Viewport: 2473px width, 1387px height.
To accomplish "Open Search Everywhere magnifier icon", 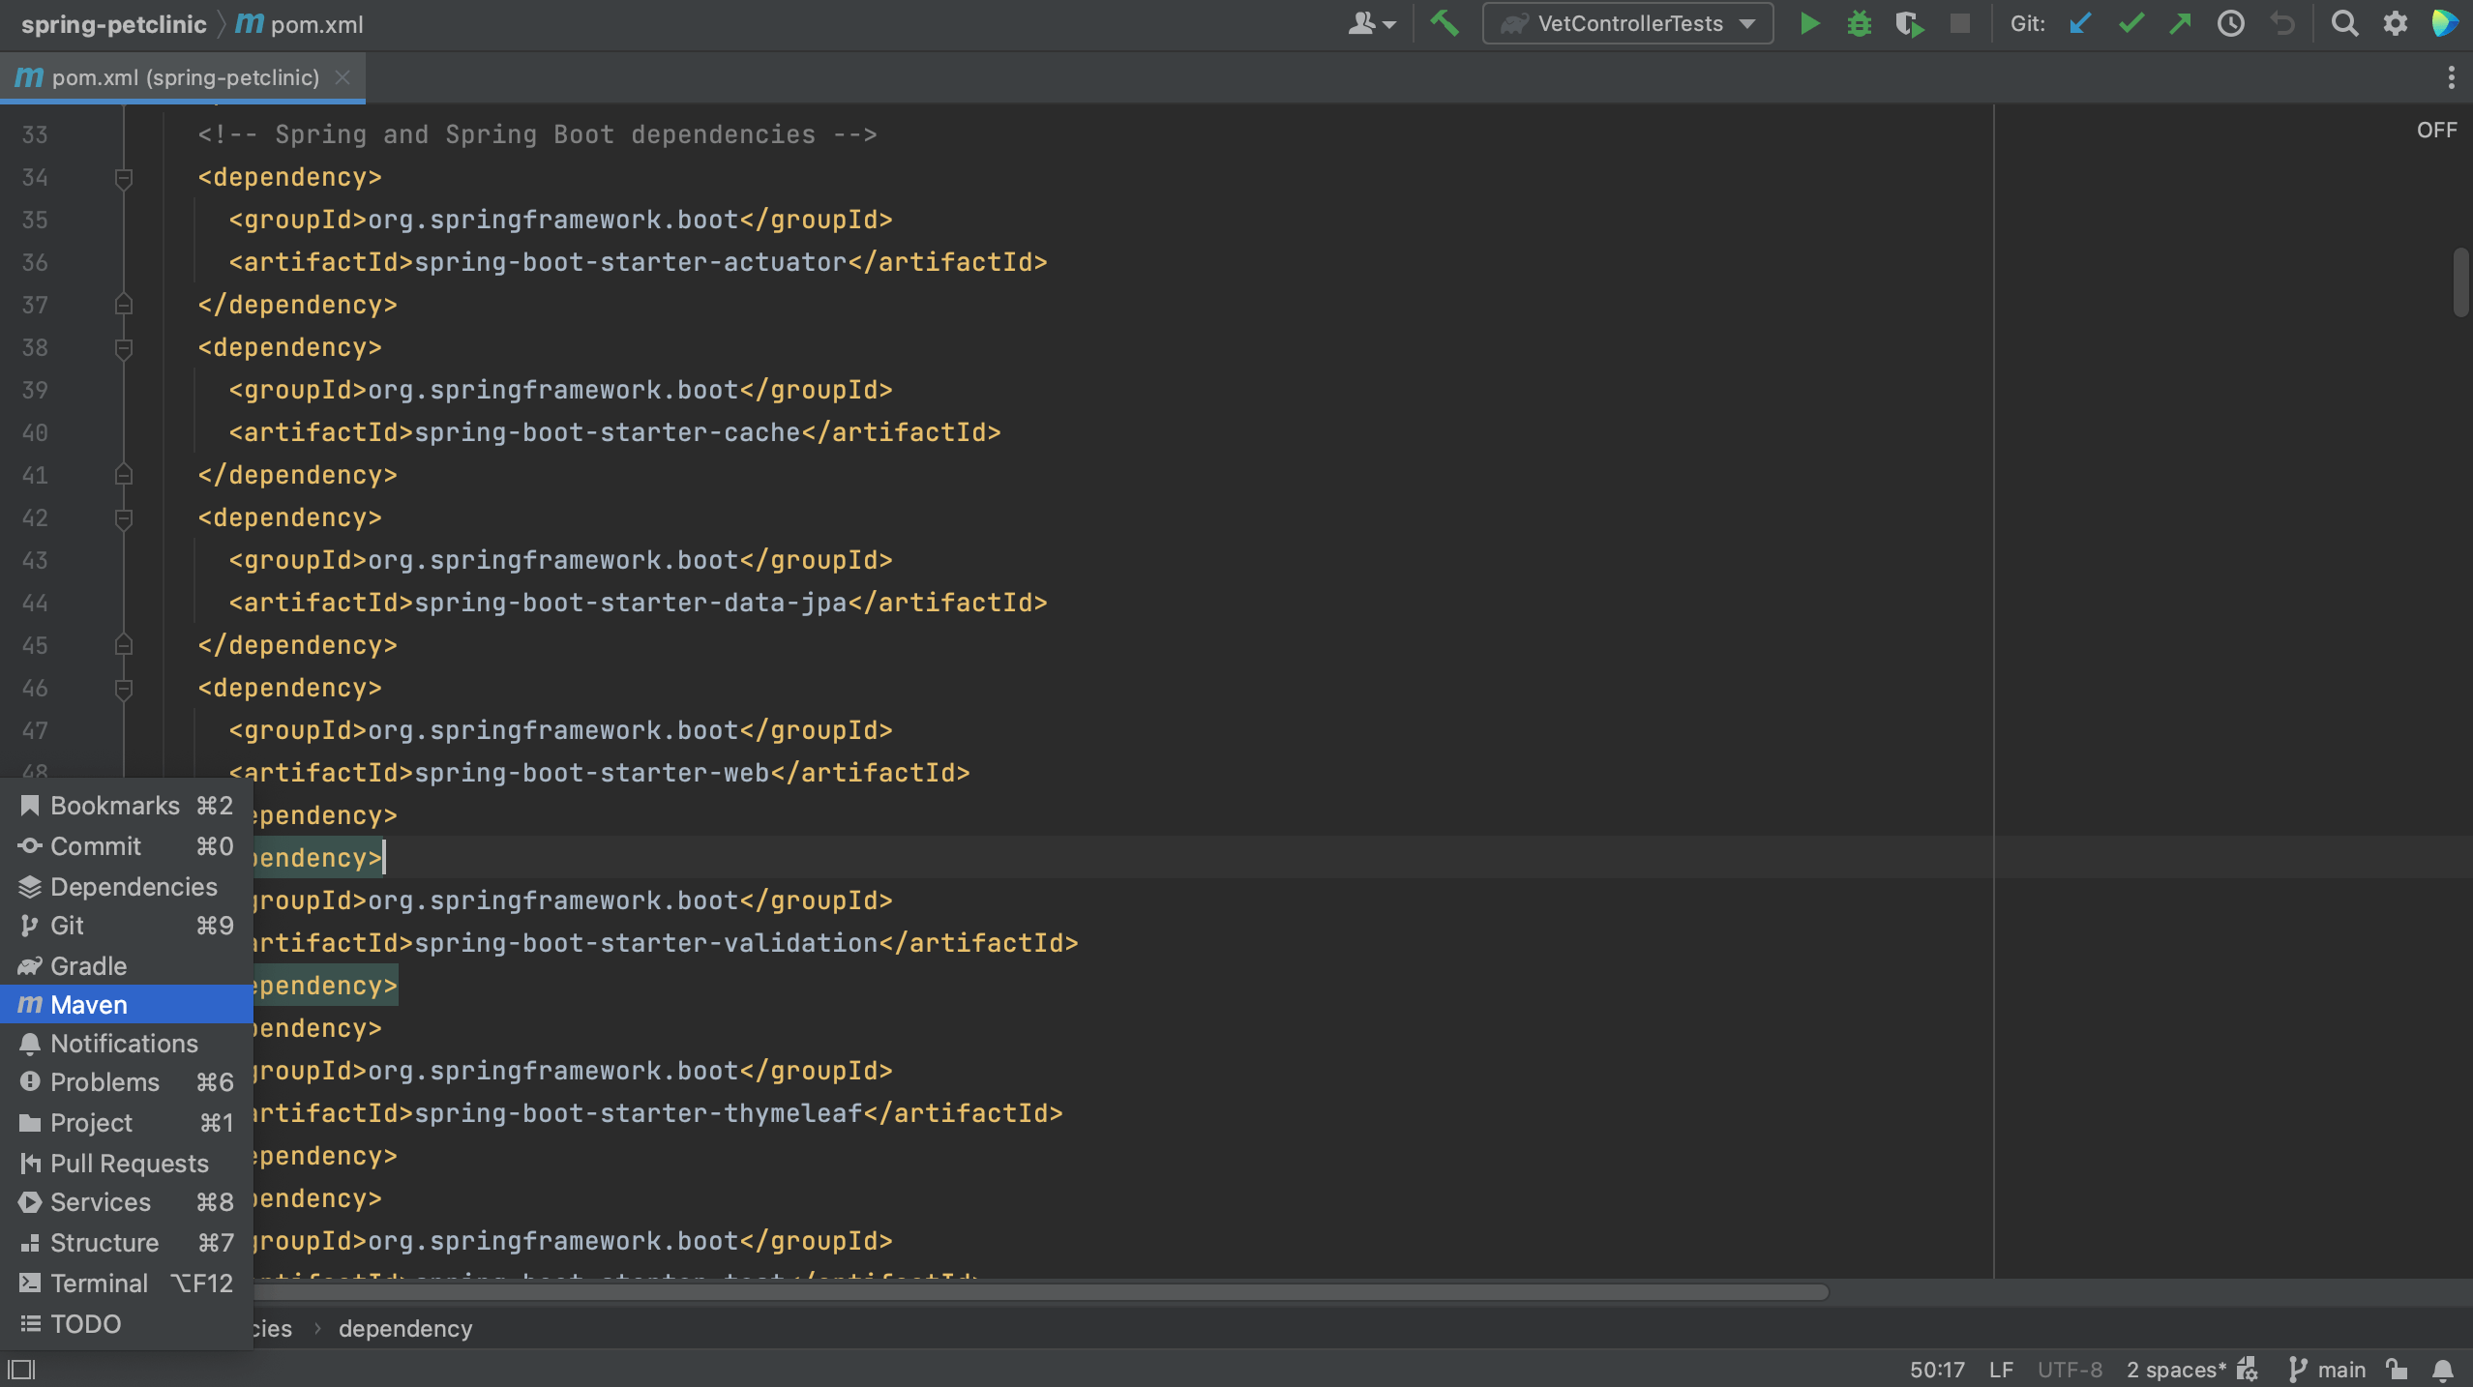I will 2344,23.
